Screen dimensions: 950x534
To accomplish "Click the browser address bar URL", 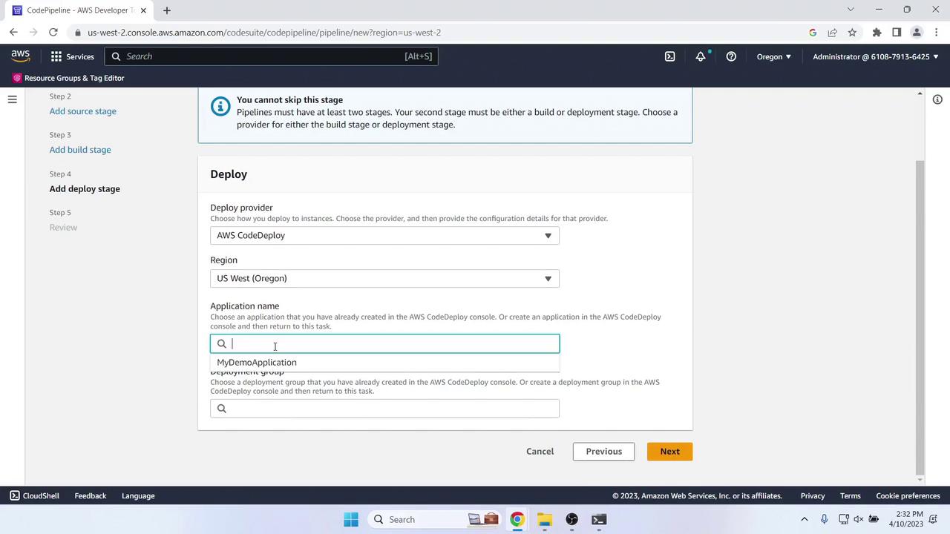I will coord(264,33).
